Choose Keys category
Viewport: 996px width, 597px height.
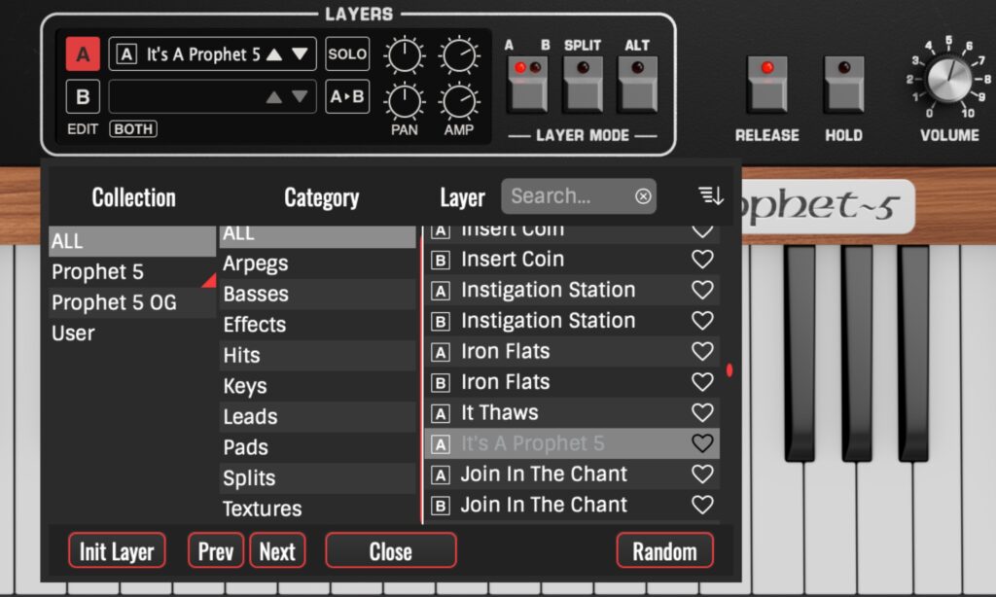[x=318, y=386]
